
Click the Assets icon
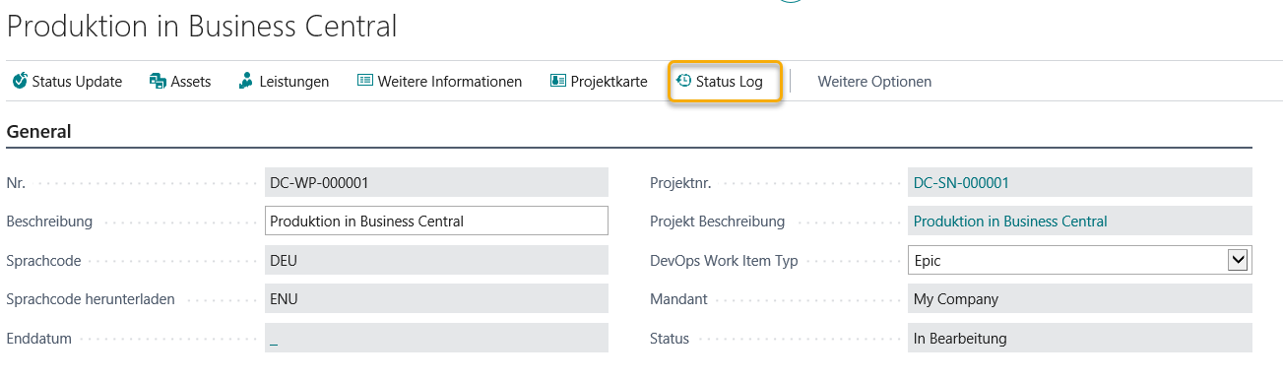point(158,82)
